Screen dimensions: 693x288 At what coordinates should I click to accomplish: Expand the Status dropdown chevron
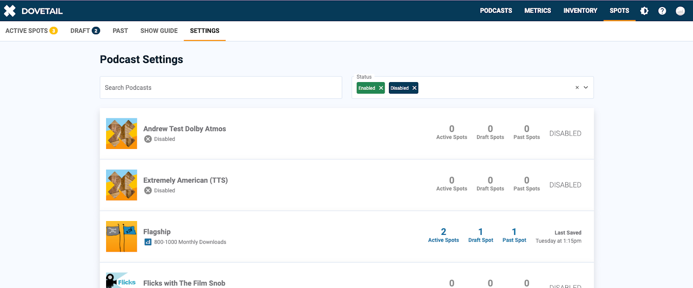(x=586, y=88)
